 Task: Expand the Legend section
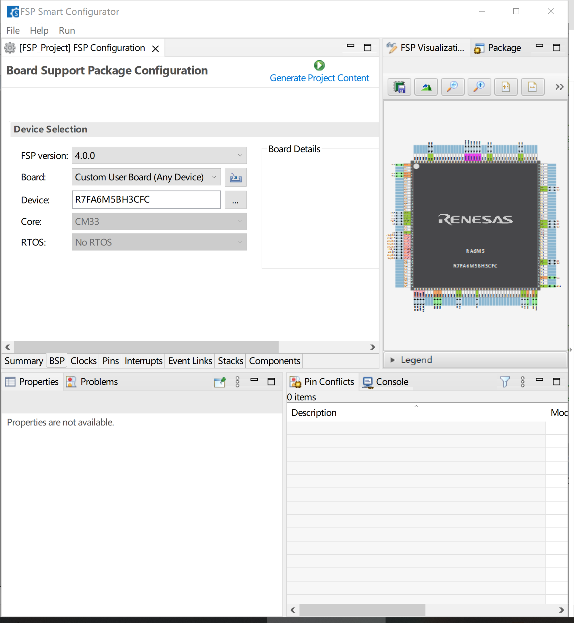[x=393, y=360]
